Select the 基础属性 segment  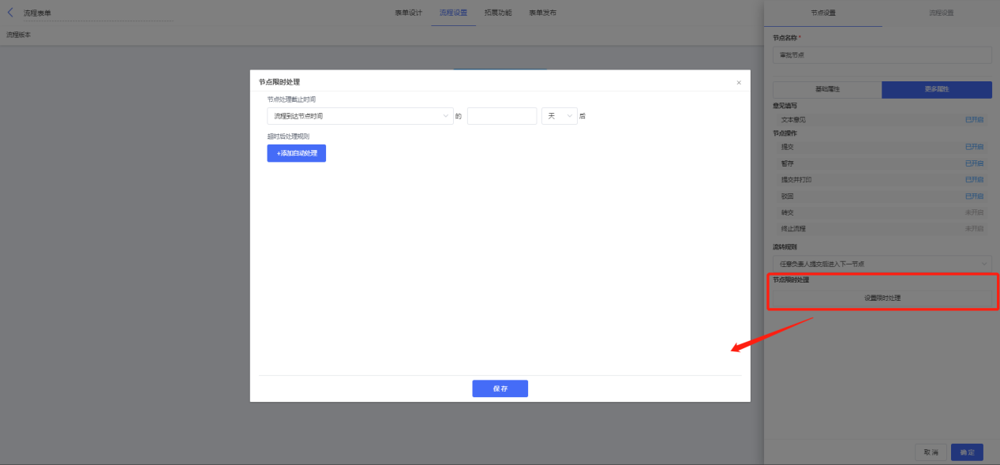point(827,89)
